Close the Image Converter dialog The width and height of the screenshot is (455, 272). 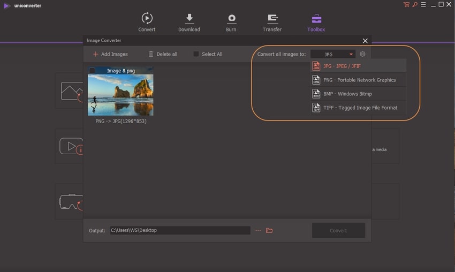365,41
